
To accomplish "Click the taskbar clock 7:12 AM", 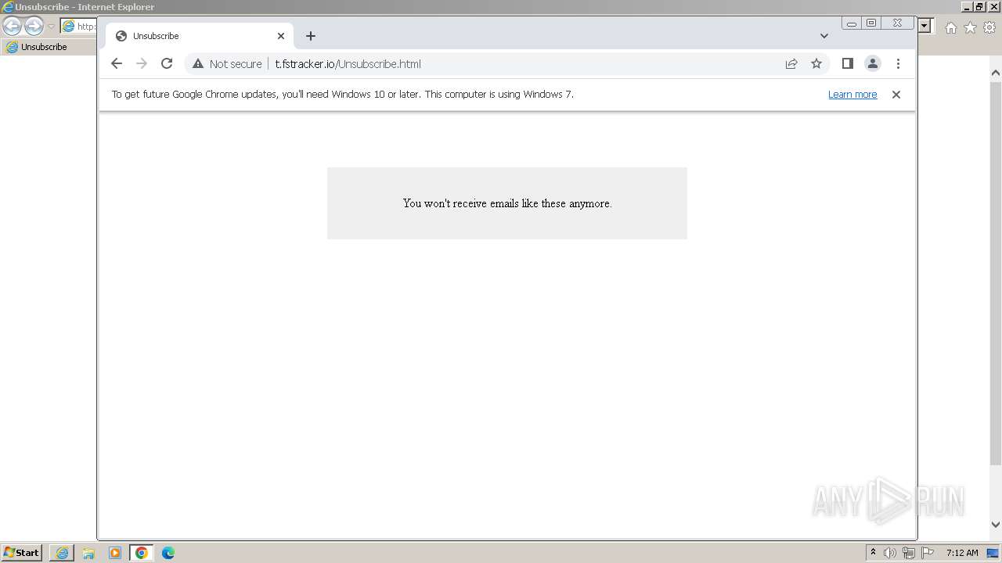I will [x=962, y=553].
